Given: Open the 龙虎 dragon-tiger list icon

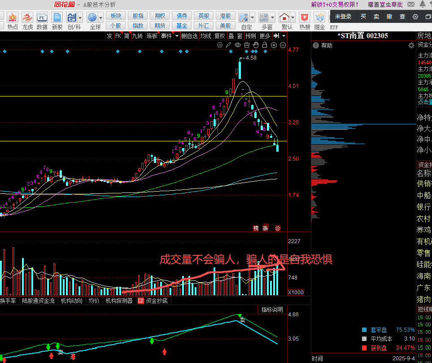Looking at the screenshot, I should 27,17.
